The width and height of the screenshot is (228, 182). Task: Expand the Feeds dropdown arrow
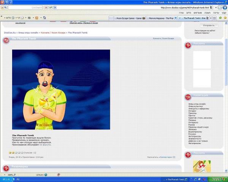coord(33,18)
